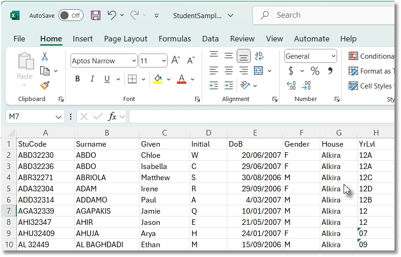Click Decrease Indent icon
Screen dimensions: 401x257
click(x=214, y=85)
